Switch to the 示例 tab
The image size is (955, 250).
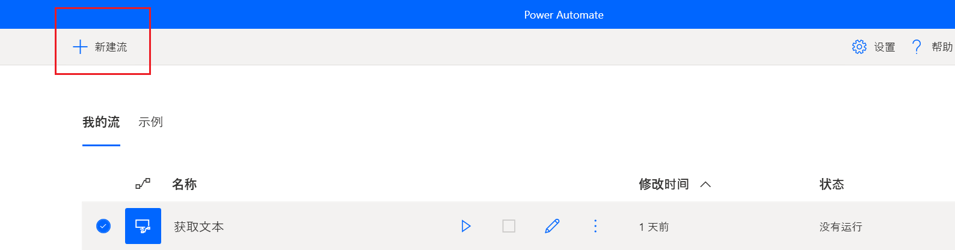150,122
